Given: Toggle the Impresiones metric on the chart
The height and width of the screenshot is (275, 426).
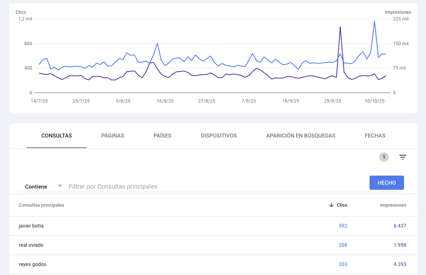Looking at the screenshot, I should pos(398,12).
